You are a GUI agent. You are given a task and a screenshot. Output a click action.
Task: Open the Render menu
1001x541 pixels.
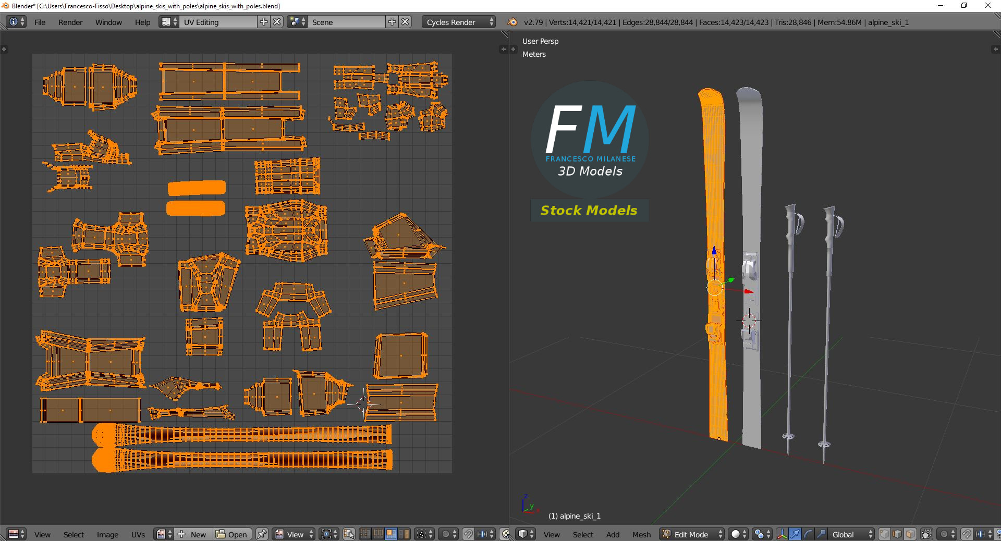tap(70, 22)
